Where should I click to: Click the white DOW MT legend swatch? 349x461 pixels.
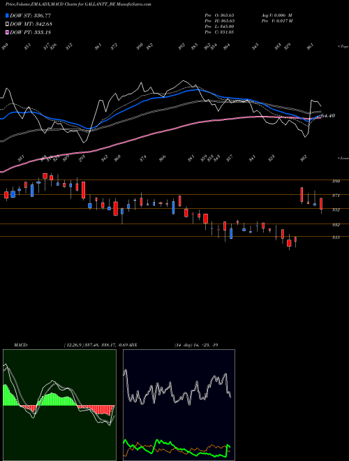(x=8, y=24)
